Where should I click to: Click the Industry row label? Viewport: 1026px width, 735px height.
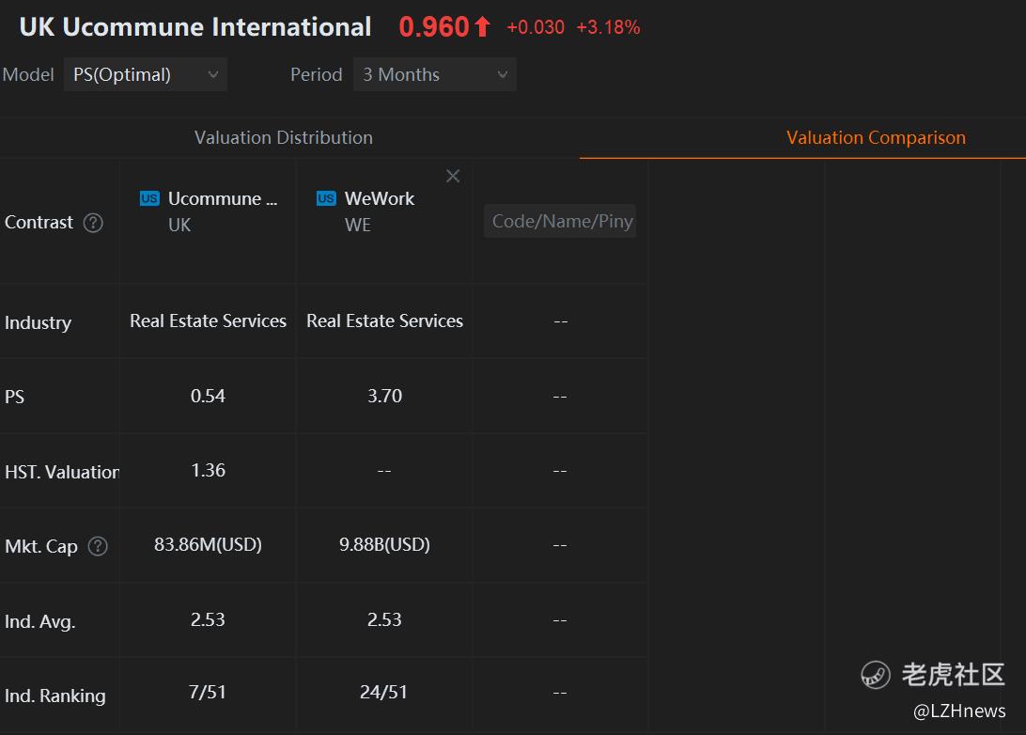(38, 322)
